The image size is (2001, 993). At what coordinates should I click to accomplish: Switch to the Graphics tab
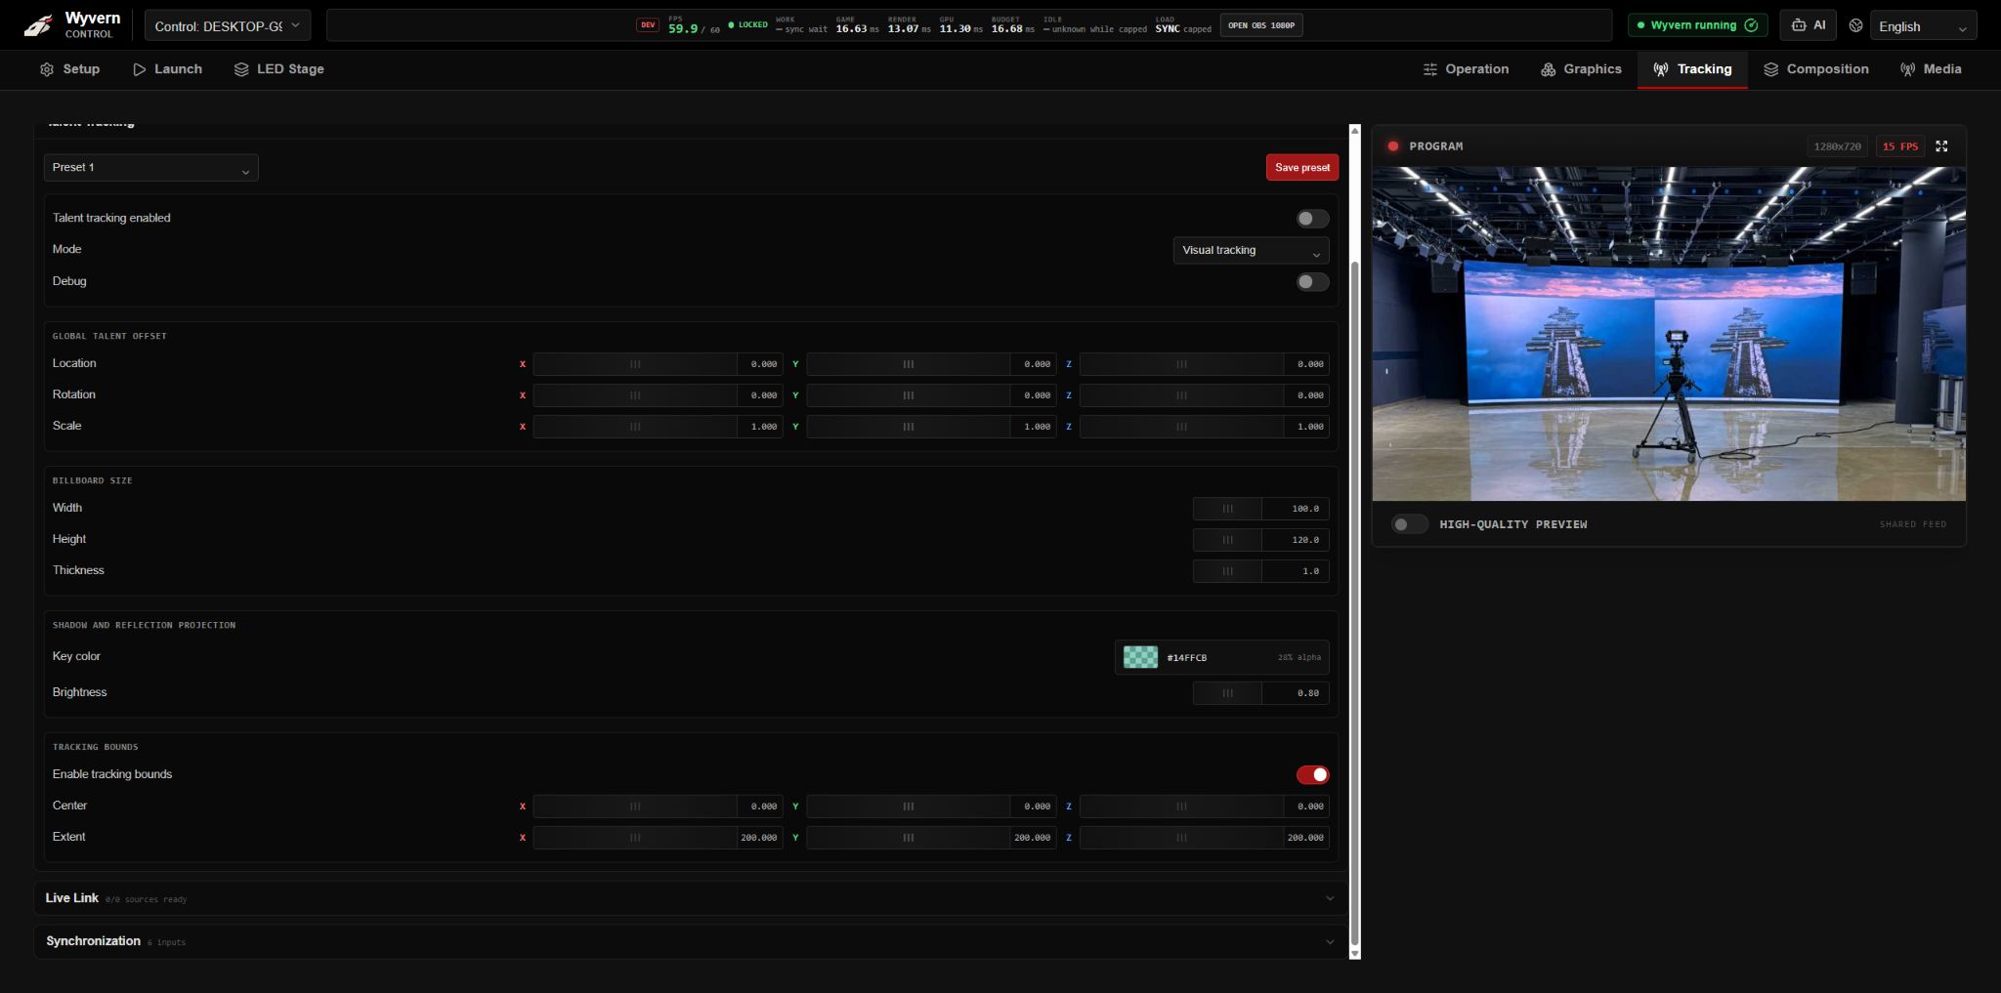1581,69
